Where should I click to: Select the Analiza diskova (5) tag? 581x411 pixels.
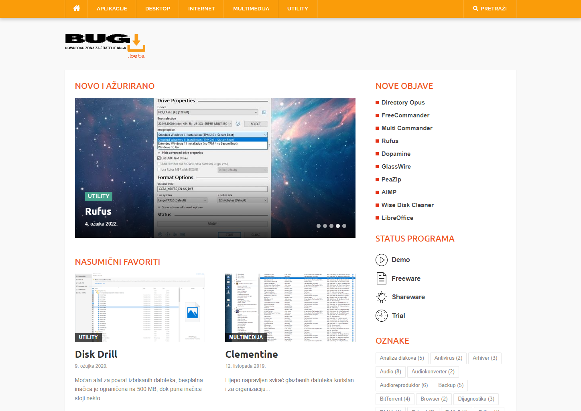[x=402, y=358]
